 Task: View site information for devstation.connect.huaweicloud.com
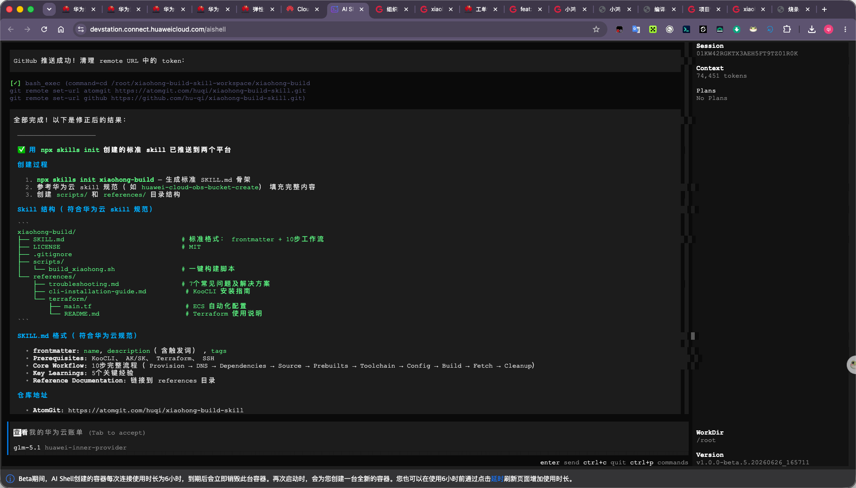(x=81, y=29)
